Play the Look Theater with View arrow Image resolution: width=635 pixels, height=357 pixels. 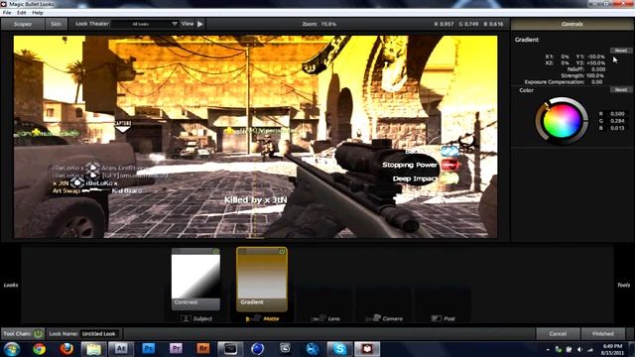click(x=200, y=24)
